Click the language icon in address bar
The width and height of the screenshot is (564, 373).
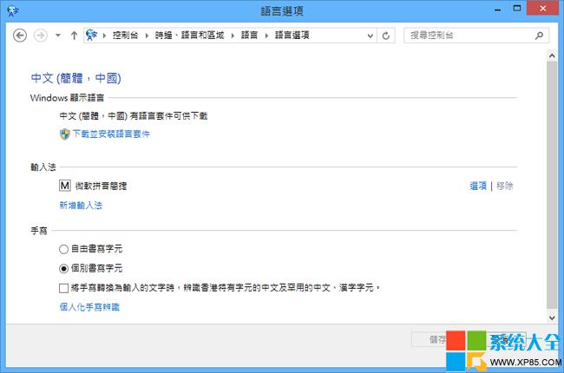(x=92, y=36)
